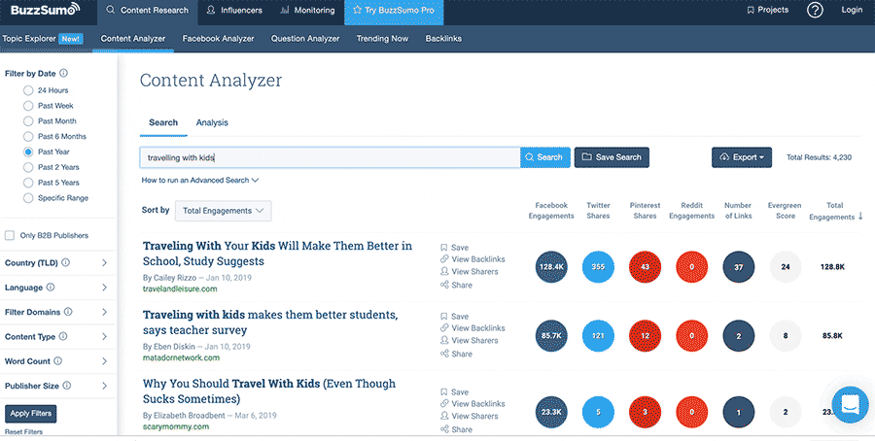The width and height of the screenshot is (875, 441).
Task: Sort by Total Engagements column arrow
Action: [860, 217]
